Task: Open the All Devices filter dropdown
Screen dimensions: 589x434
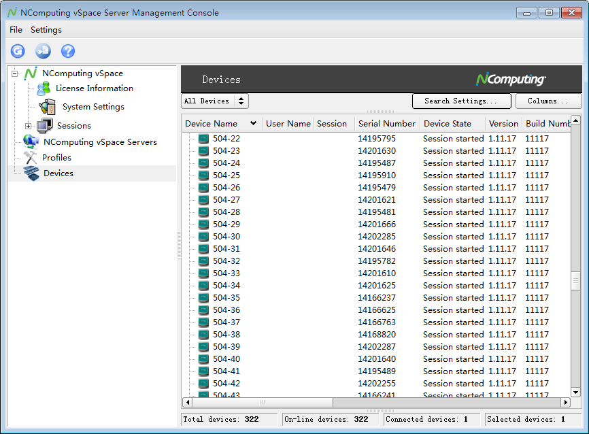Action: click(x=215, y=101)
